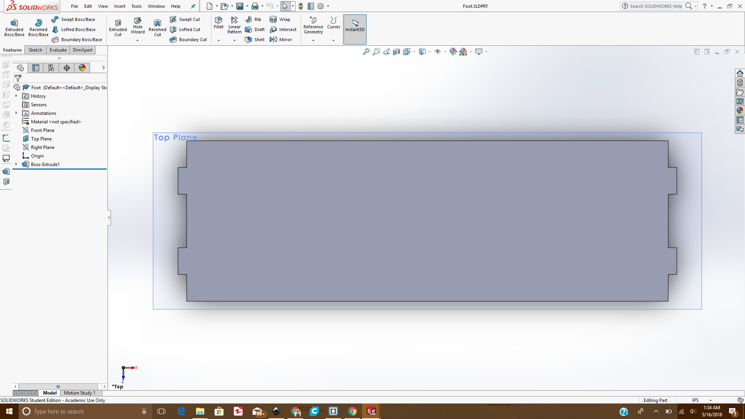The image size is (745, 419).
Task: Expand the History folder
Action: (16, 96)
